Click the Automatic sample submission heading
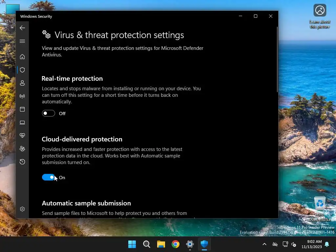This screenshot has width=336, height=252. pos(86,203)
